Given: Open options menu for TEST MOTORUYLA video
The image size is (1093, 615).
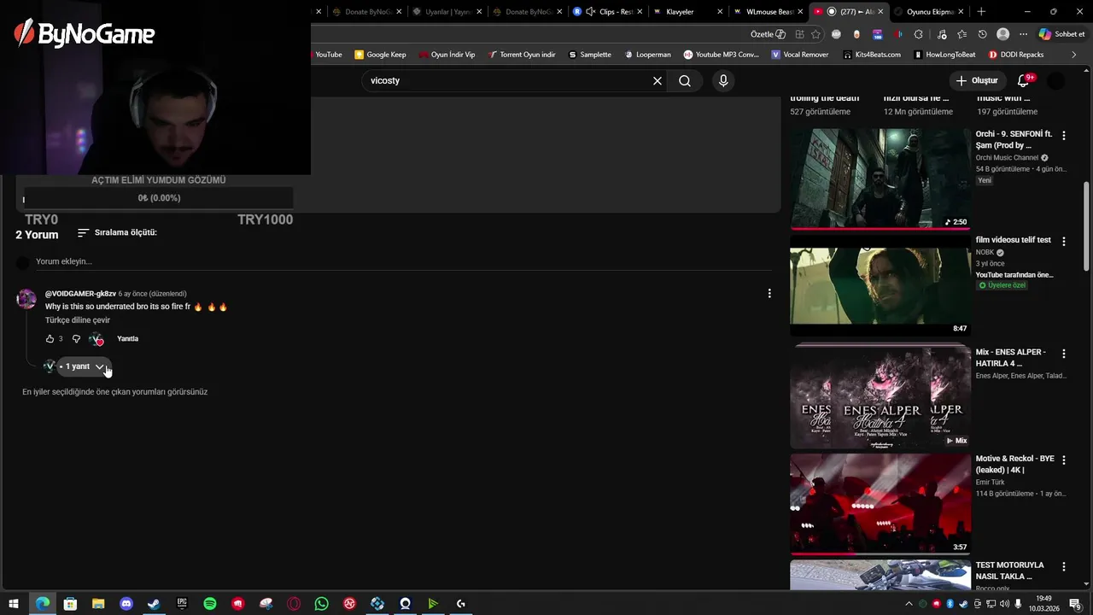Looking at the screenshot, I should [1064, 566].
